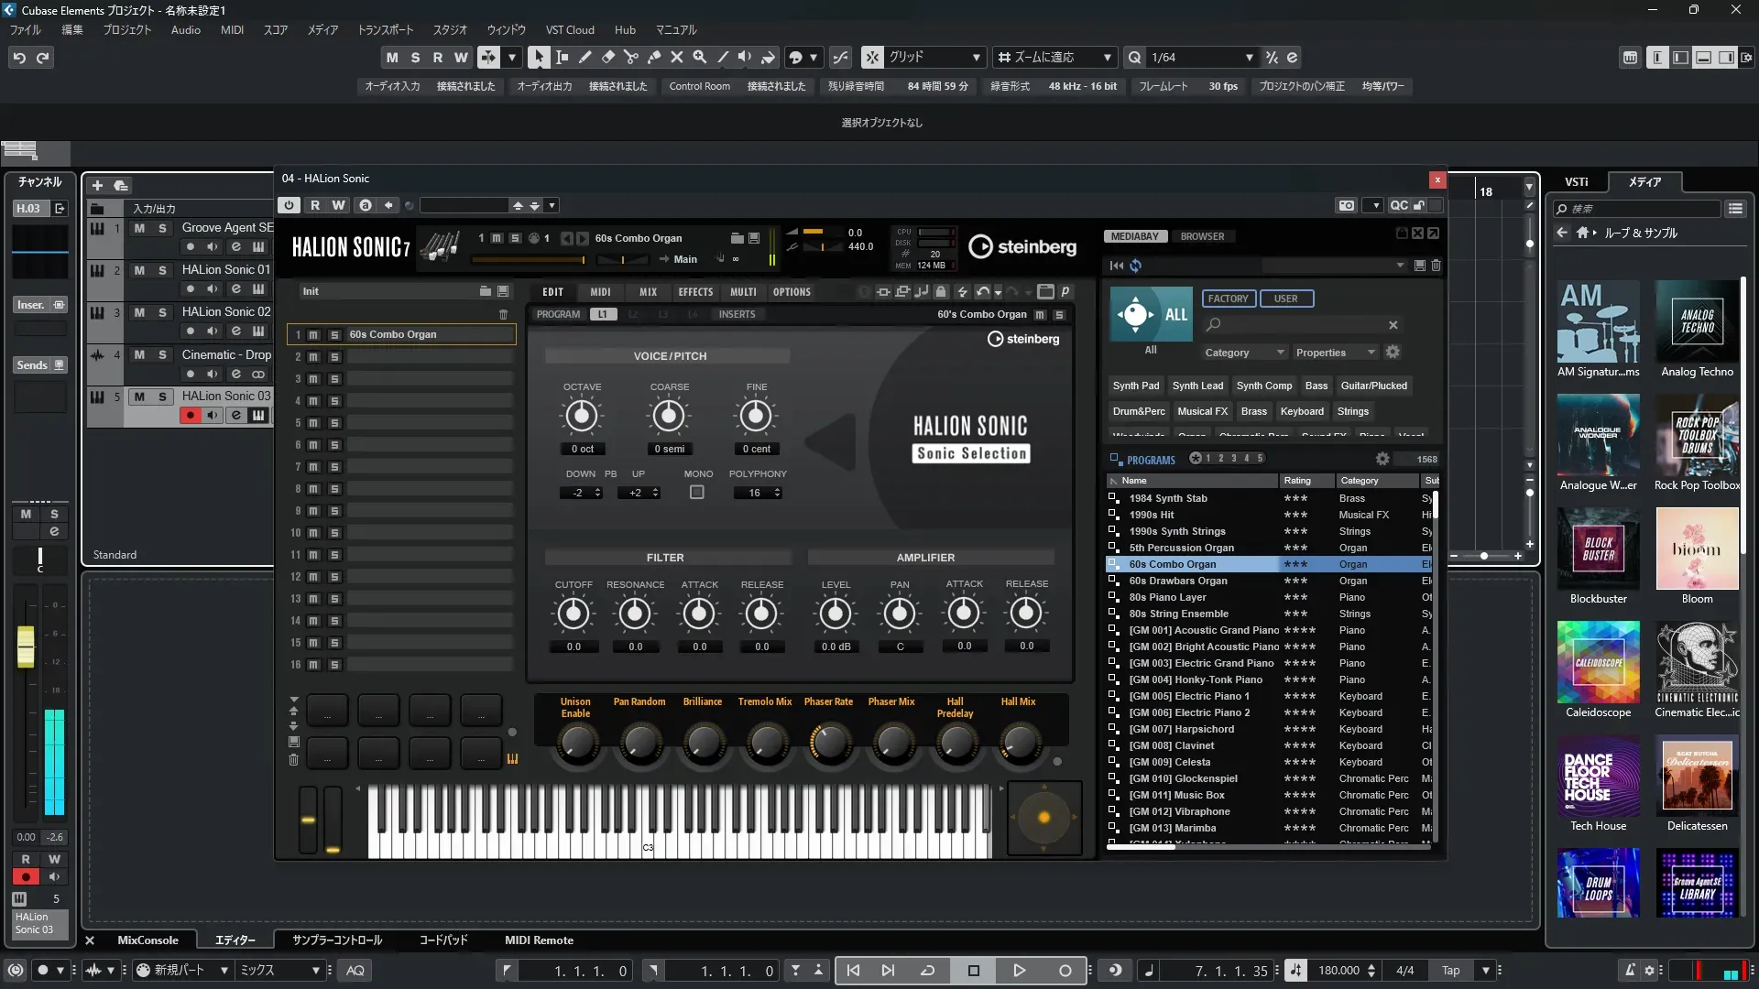Enable the MONO checkbox in Voice/Pitch
1759x989 pixels.
(697, 493)
